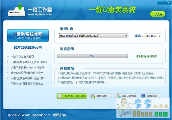
Task: Click the 0% progress bar
Action: point(92,56)
